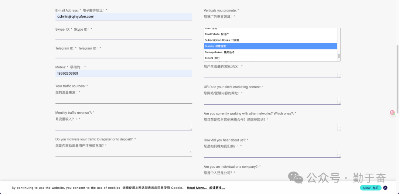Click the countries/regions traffic text area
This screenshot has width=399, height=194.
point(272,74)
